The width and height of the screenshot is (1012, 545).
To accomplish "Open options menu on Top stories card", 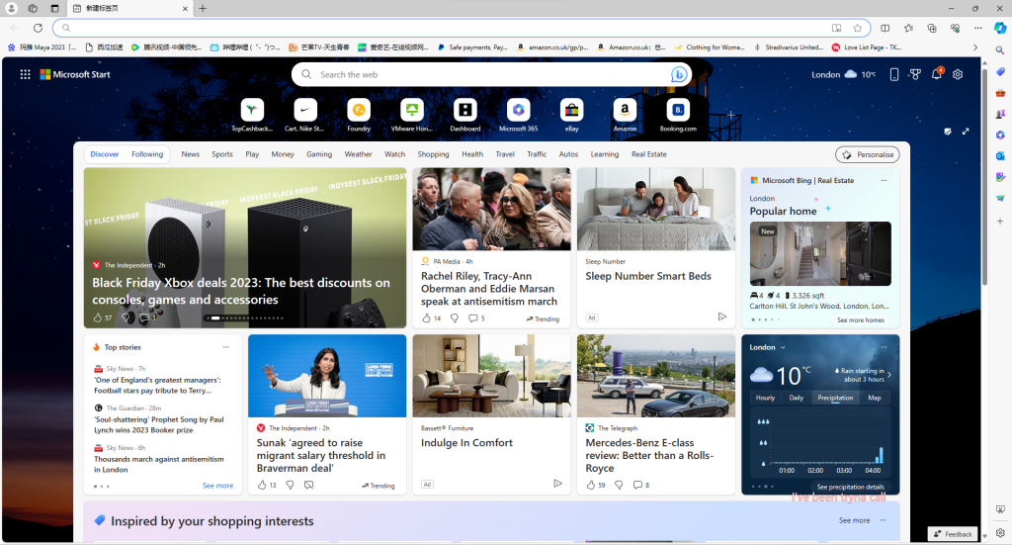I will (x=226, y=347).
